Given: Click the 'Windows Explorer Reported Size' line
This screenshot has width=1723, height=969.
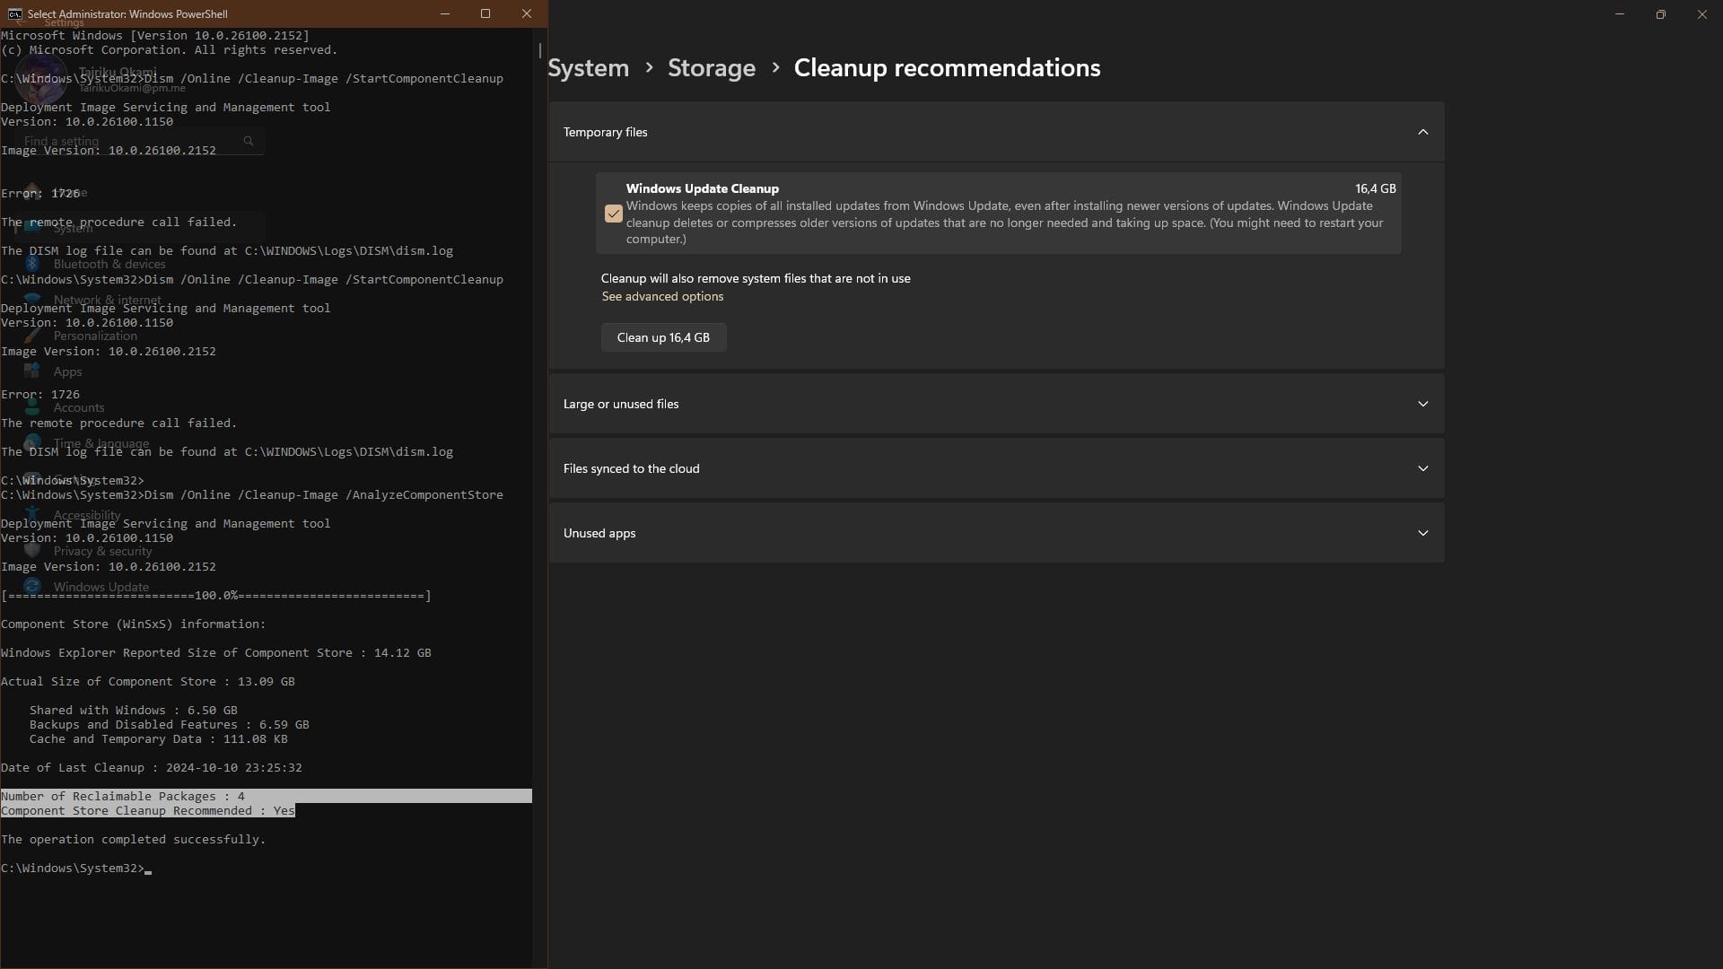Looking at the screenshot, I should [x=216, y=653].
